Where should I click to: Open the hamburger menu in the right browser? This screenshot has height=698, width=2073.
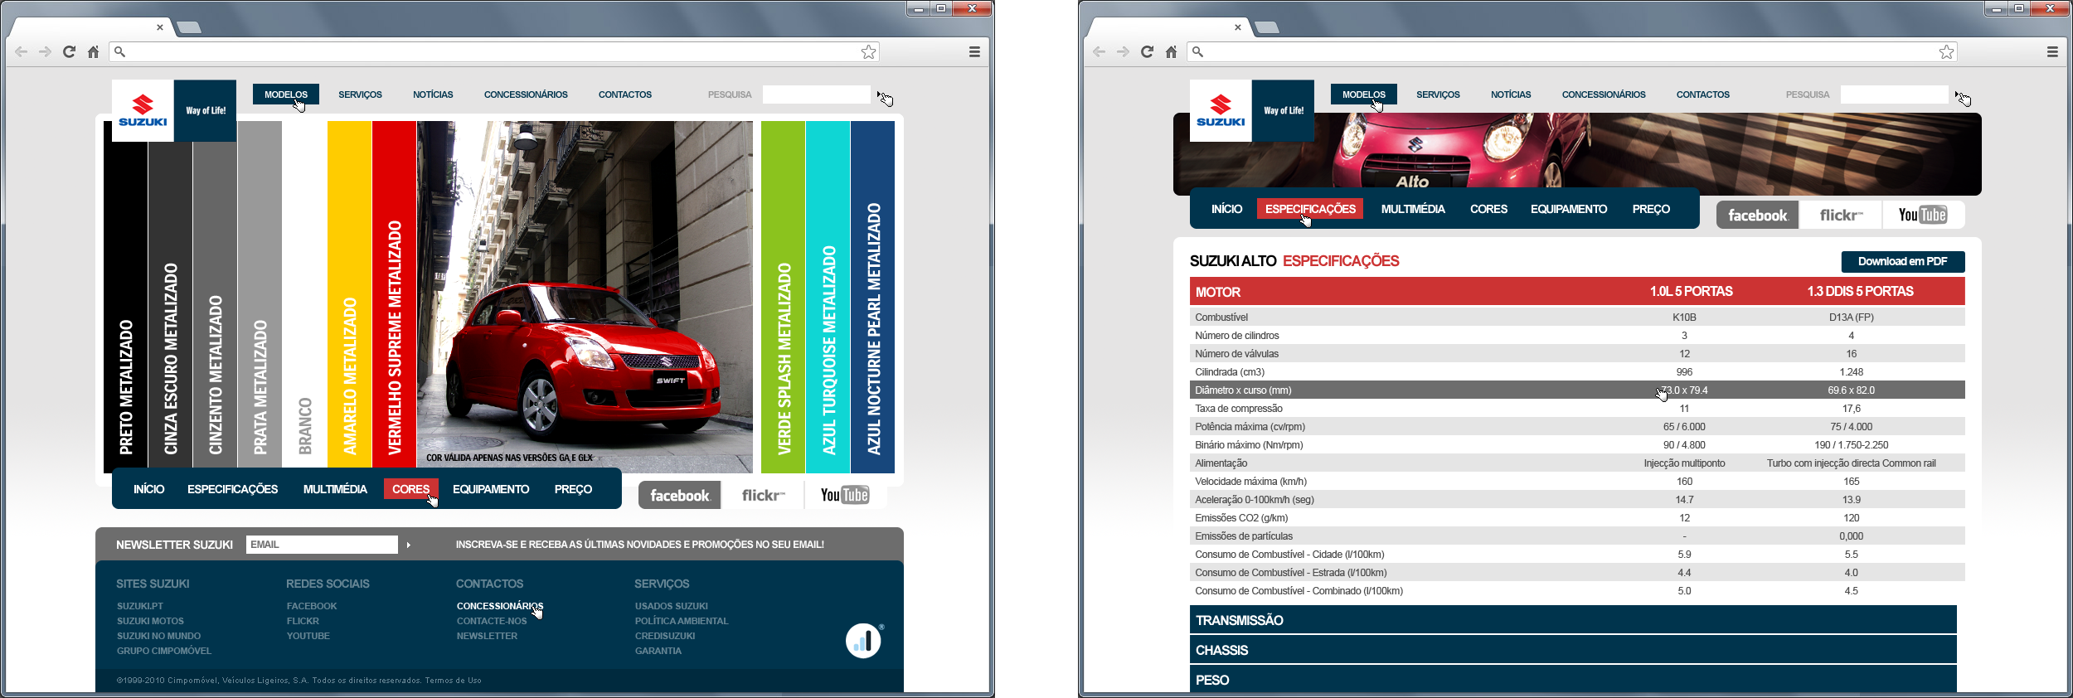point(2052,51)
